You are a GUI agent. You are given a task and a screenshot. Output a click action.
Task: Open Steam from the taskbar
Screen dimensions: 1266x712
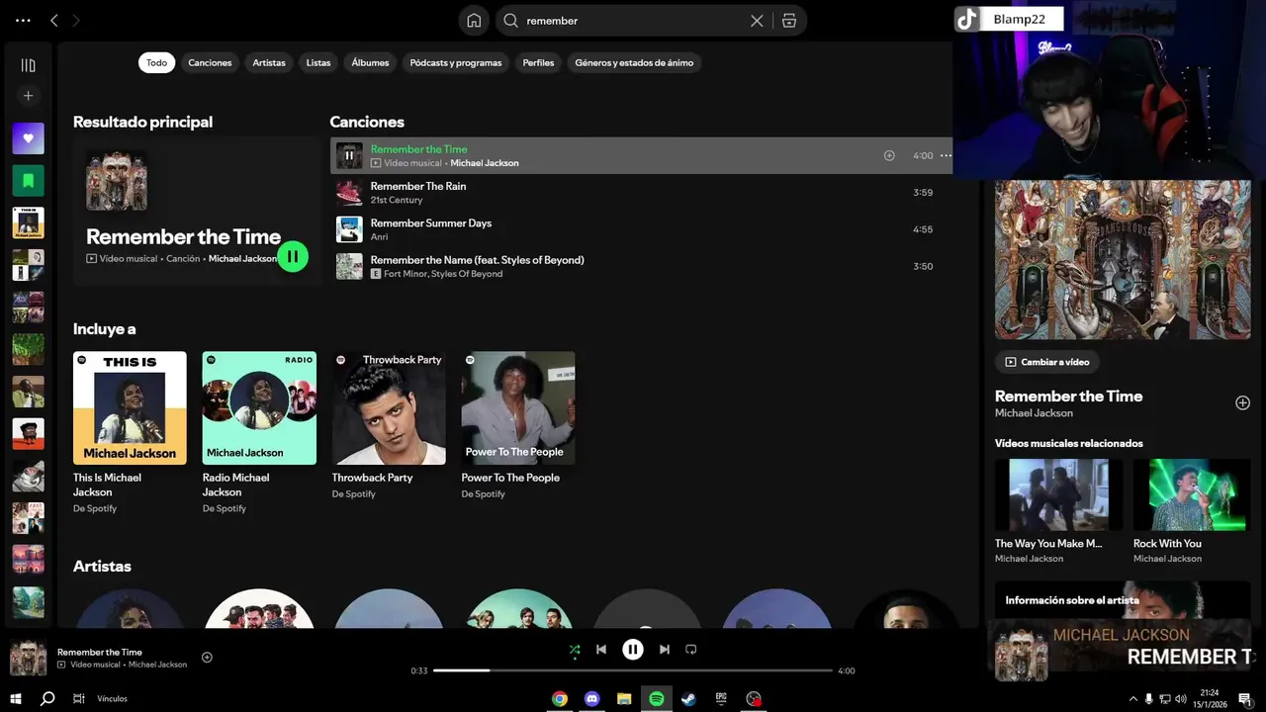coord(688,698)
